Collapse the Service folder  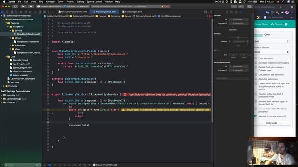(x=10, y=31)
